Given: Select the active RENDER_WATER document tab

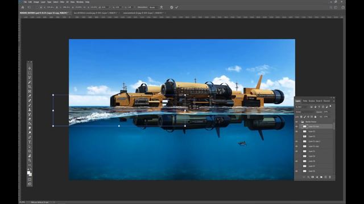Looking at the screenshot, I should coord(44,13).
